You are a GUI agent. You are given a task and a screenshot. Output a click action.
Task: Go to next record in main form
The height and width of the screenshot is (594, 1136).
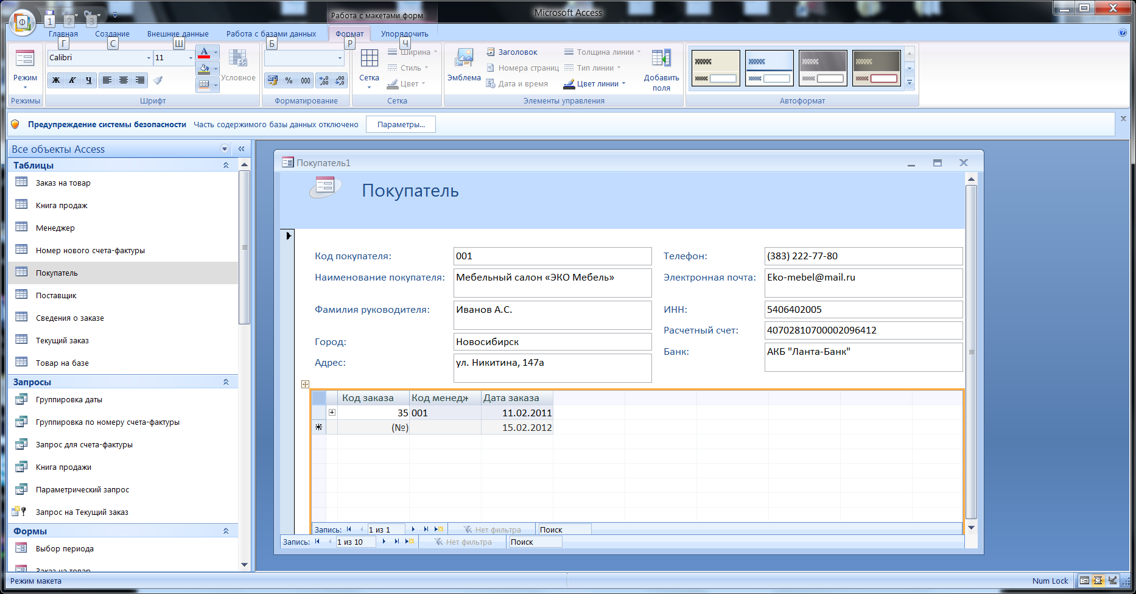tap(384, 542)
